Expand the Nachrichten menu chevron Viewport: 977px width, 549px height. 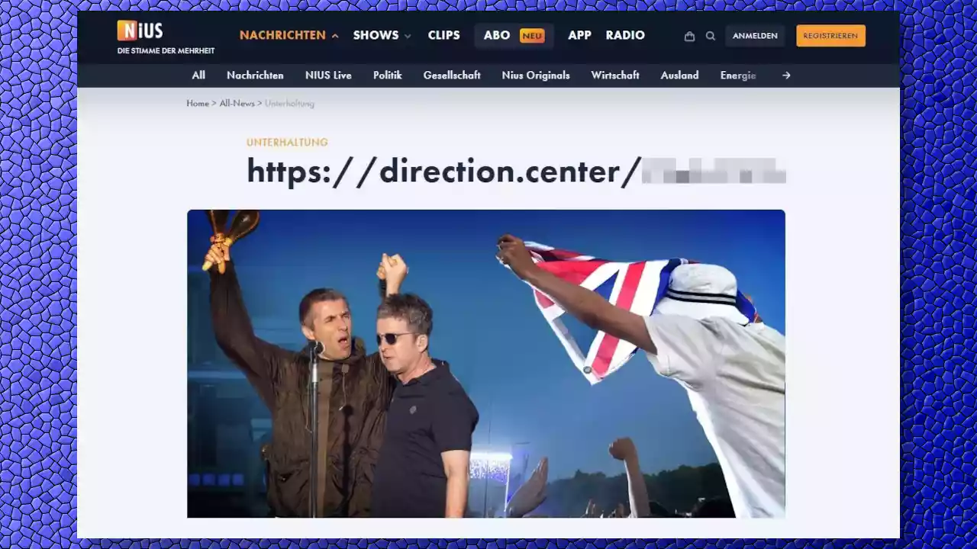(335, 36)
